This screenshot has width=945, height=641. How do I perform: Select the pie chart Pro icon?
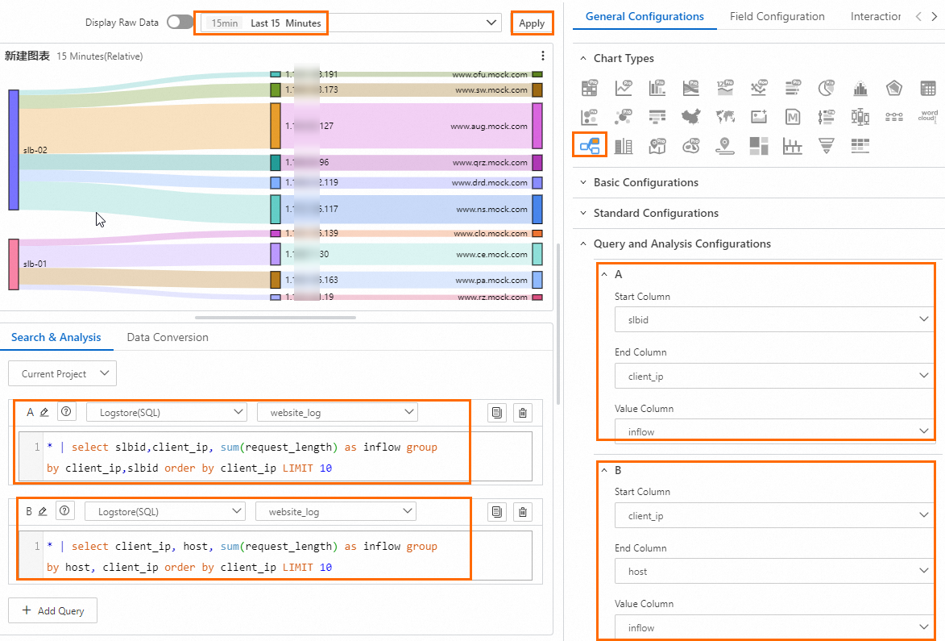coord(827,88)
